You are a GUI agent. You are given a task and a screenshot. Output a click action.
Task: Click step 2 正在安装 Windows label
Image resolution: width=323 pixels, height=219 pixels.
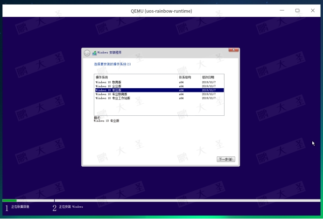pos(71,207)
